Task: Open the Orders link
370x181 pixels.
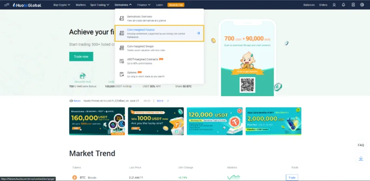Action: [x=323, y=5]
